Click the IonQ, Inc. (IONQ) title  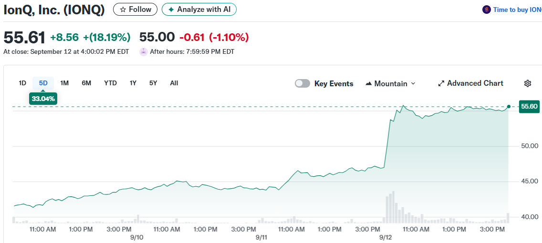[x=54, y=10]
